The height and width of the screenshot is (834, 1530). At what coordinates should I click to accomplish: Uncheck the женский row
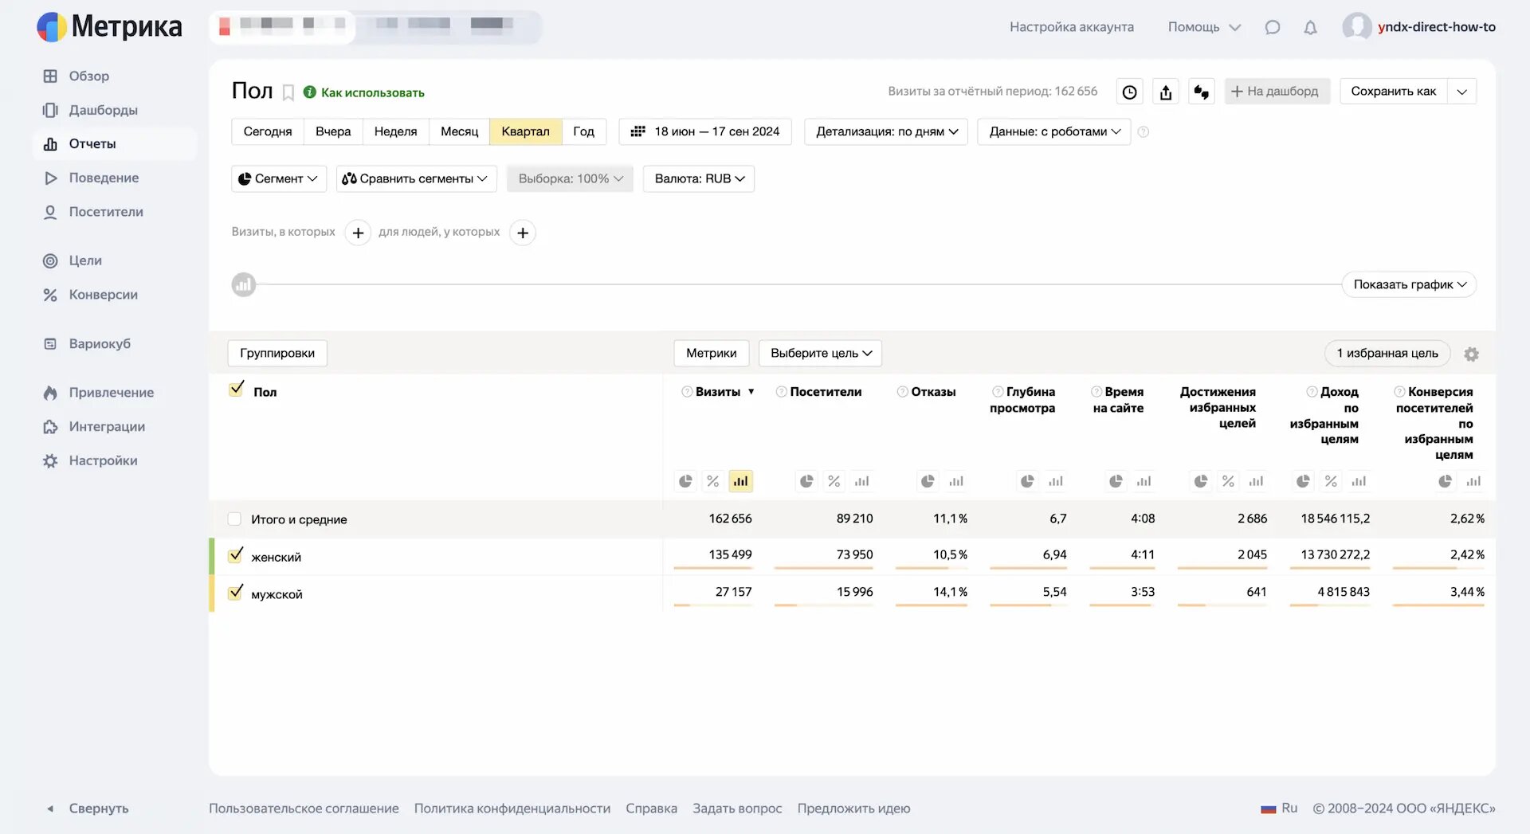point(235,556)
